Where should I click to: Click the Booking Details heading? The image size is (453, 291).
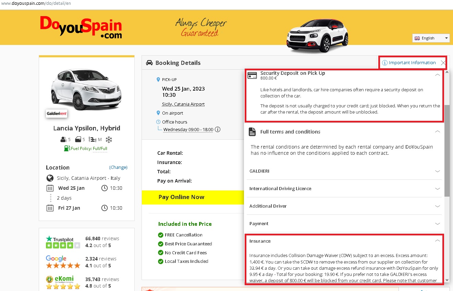178,63
